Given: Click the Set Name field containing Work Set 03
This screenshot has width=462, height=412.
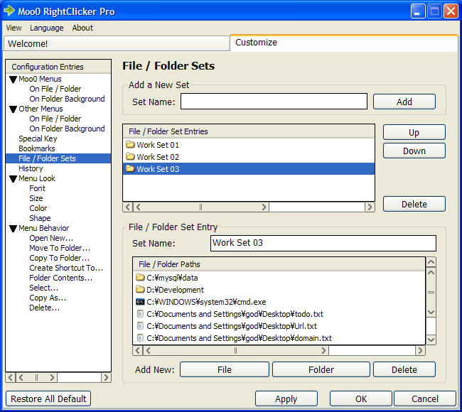Looking at the screenshot, I should 323,243.
